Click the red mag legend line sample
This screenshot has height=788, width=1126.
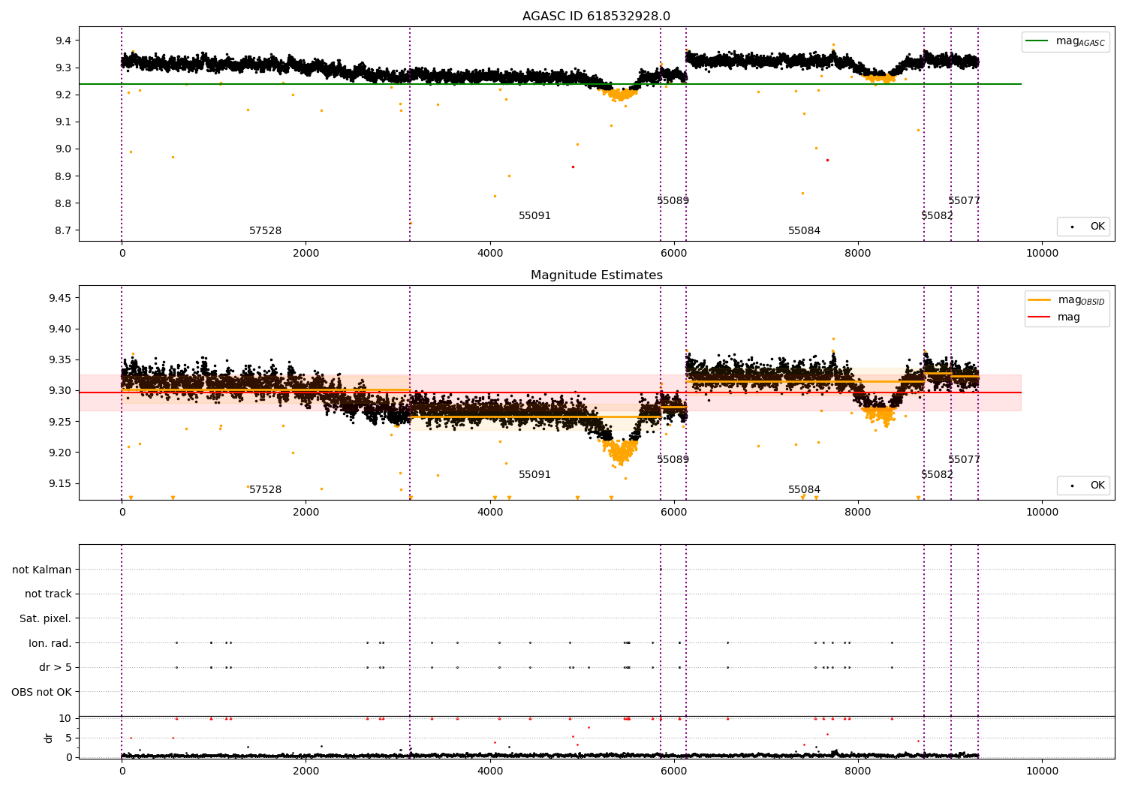pos(1040,317)
